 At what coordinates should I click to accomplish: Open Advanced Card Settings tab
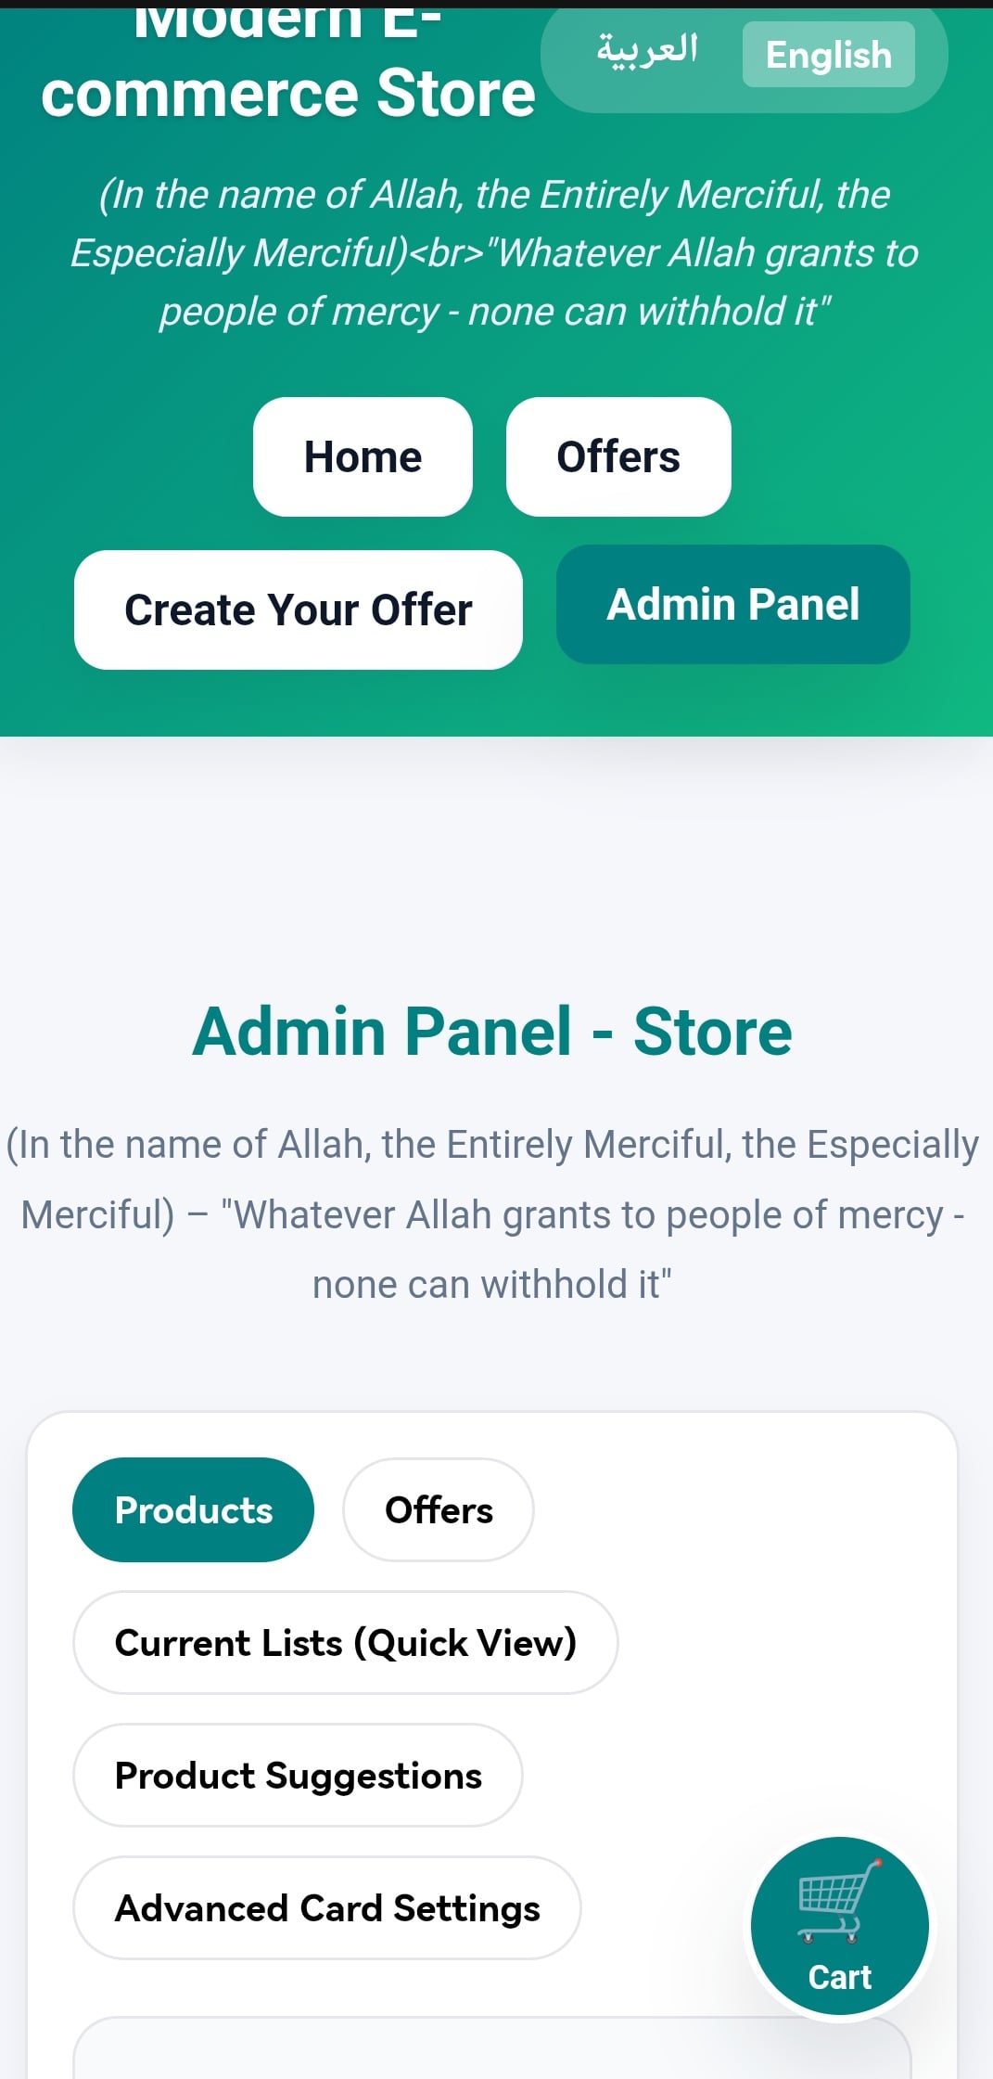[326, 1908]
